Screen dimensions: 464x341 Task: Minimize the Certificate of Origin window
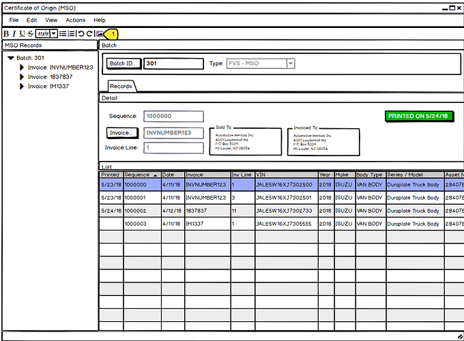(445, 9)
